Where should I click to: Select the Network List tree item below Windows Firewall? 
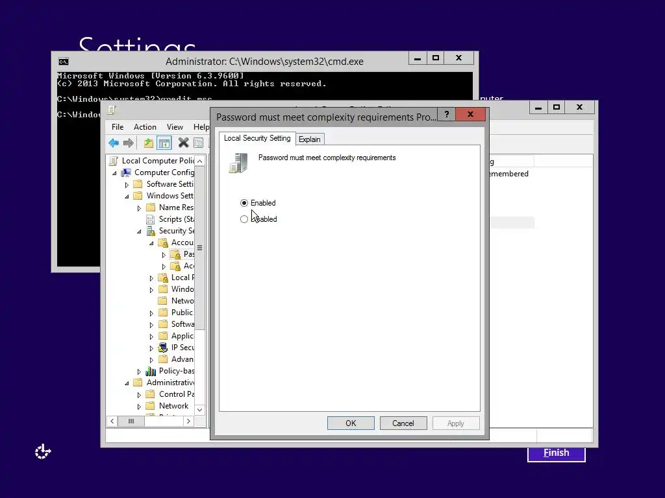pyautogui.click(x=182, y=301)
